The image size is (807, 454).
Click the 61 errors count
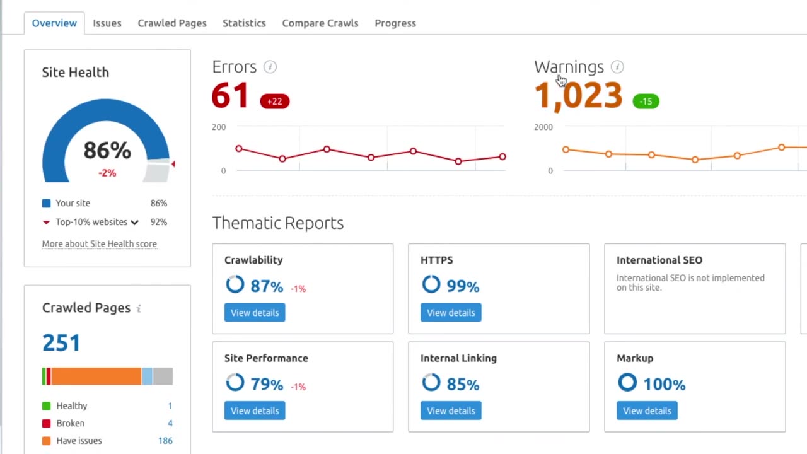pos(230,96)
